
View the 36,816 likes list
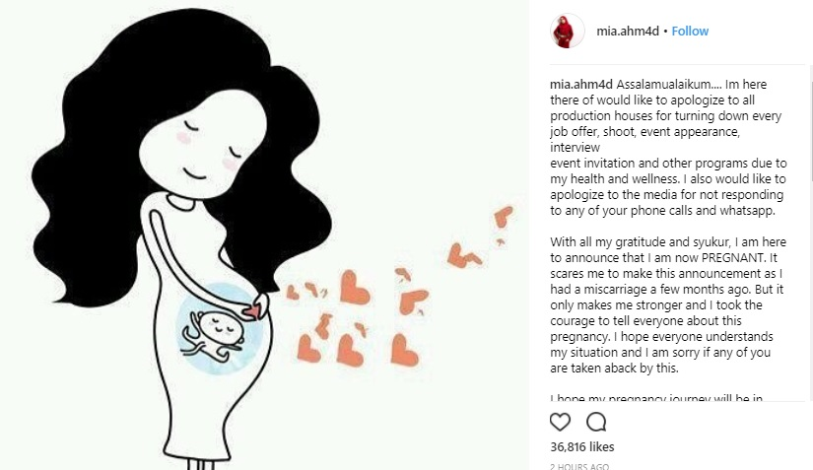point(581,446)
